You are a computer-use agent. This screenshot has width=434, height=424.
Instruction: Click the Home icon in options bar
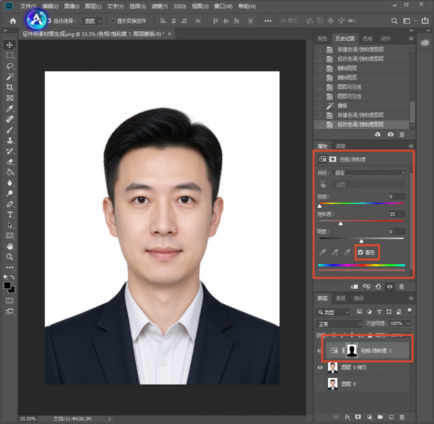13,21
